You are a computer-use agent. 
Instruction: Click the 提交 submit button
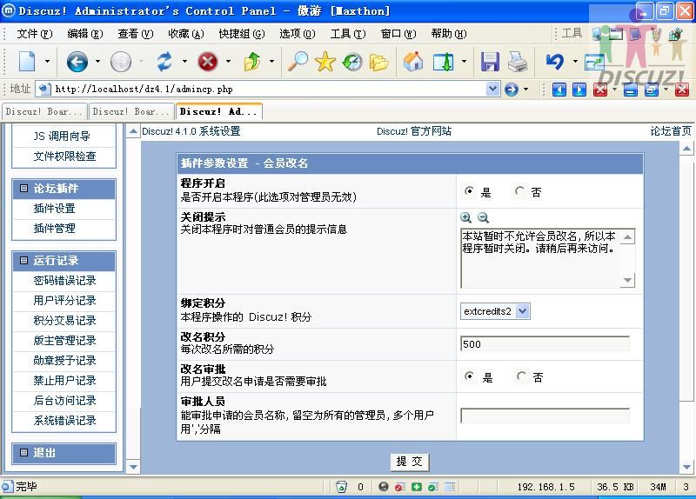point(410,462)
